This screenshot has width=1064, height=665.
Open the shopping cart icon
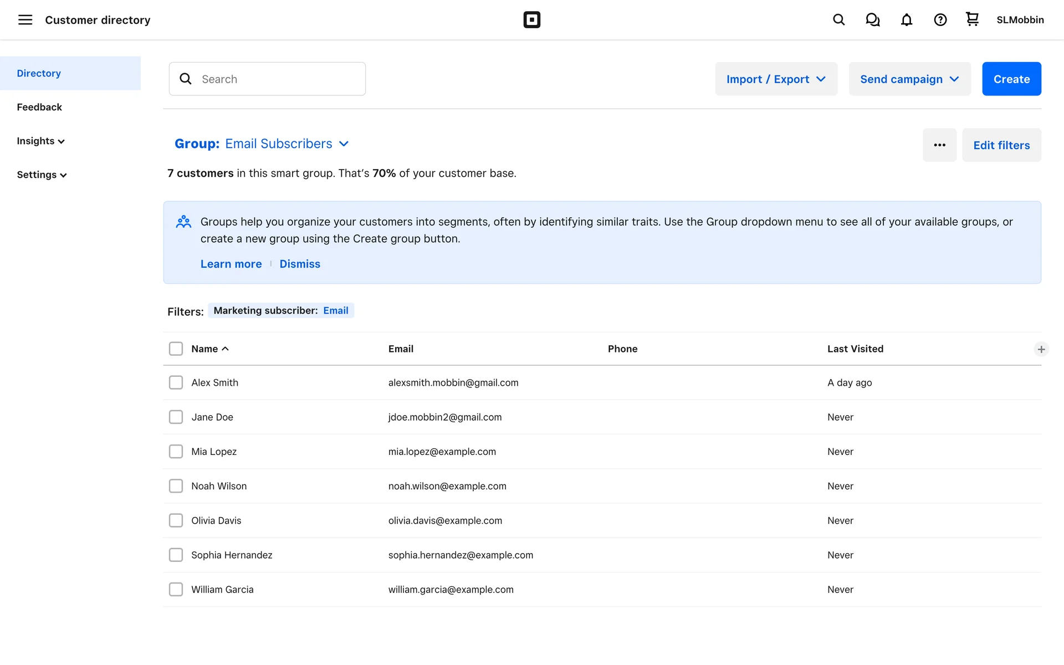(x=972, y=19)
